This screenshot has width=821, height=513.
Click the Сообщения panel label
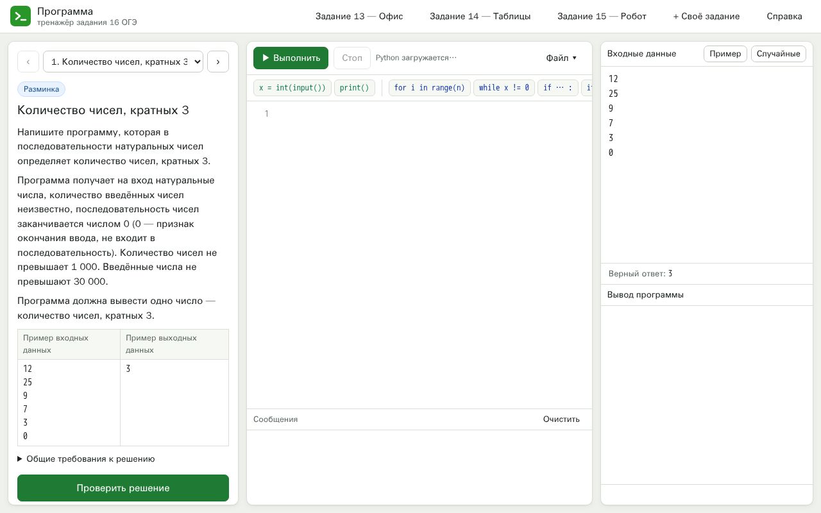[x=275, y=419]
